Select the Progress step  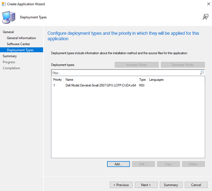pyautogui.click(x=9, y=62)
